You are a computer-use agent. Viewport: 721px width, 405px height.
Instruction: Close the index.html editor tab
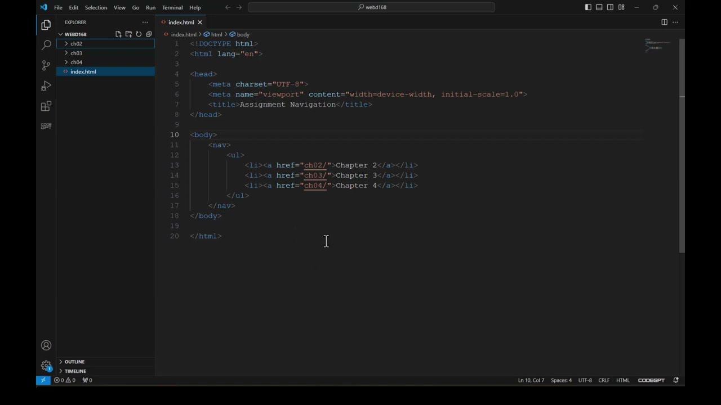point(199,22)
